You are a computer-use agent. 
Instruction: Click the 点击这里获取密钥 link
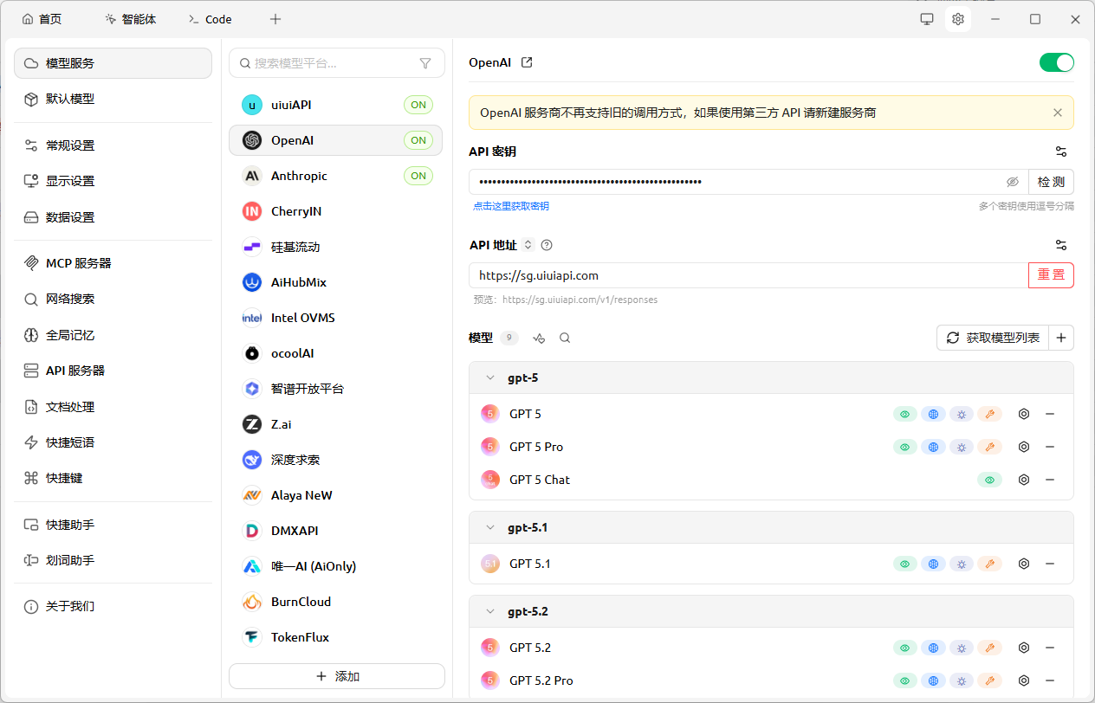[511, 206]
